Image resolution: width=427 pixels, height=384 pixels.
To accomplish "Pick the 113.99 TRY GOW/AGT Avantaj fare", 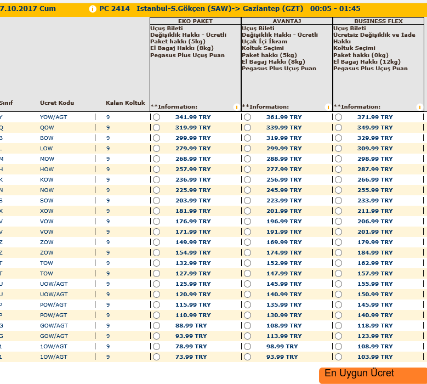I will click(x=248, y=336).
